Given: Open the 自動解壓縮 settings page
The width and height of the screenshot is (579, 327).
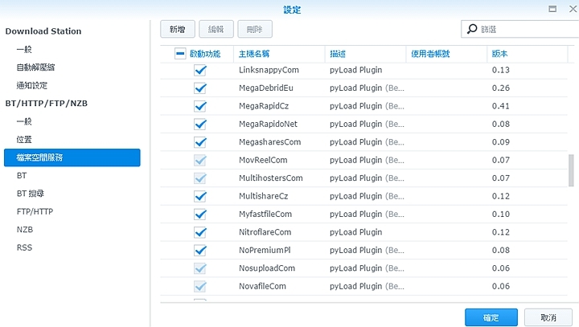Looking at the screenshot, I should click(x=36, y=67).
